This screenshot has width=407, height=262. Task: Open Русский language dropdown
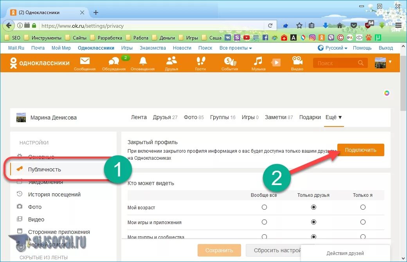pyautogui.click(x=333, y=48)
